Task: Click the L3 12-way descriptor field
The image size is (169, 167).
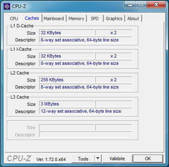Action: 86,111
